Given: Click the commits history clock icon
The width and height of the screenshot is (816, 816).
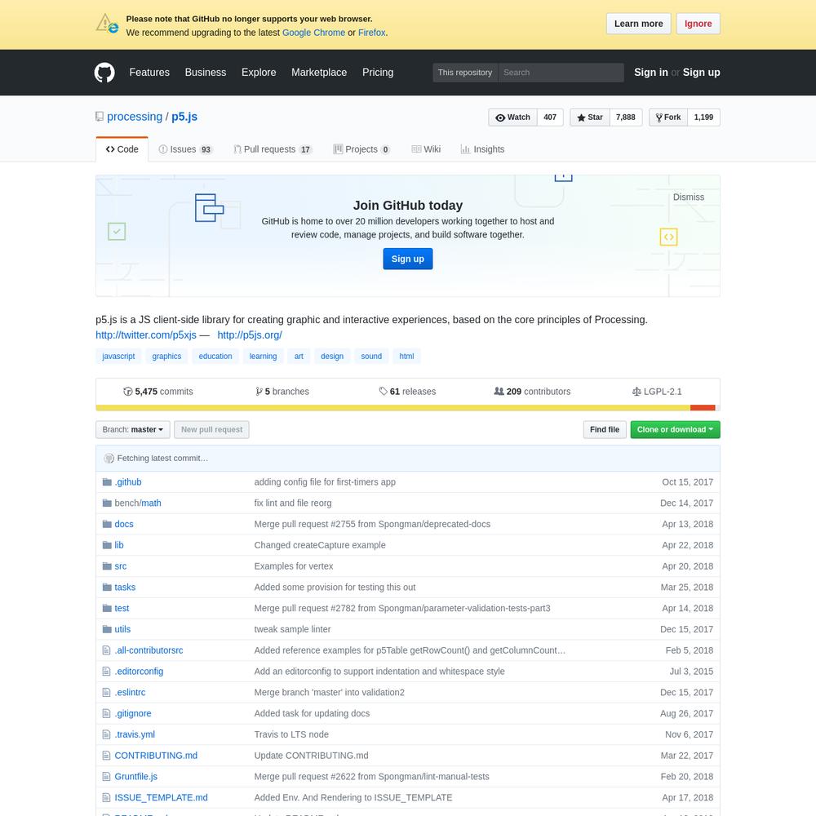Looking at the screenshot, I should [x=127, y=392].
